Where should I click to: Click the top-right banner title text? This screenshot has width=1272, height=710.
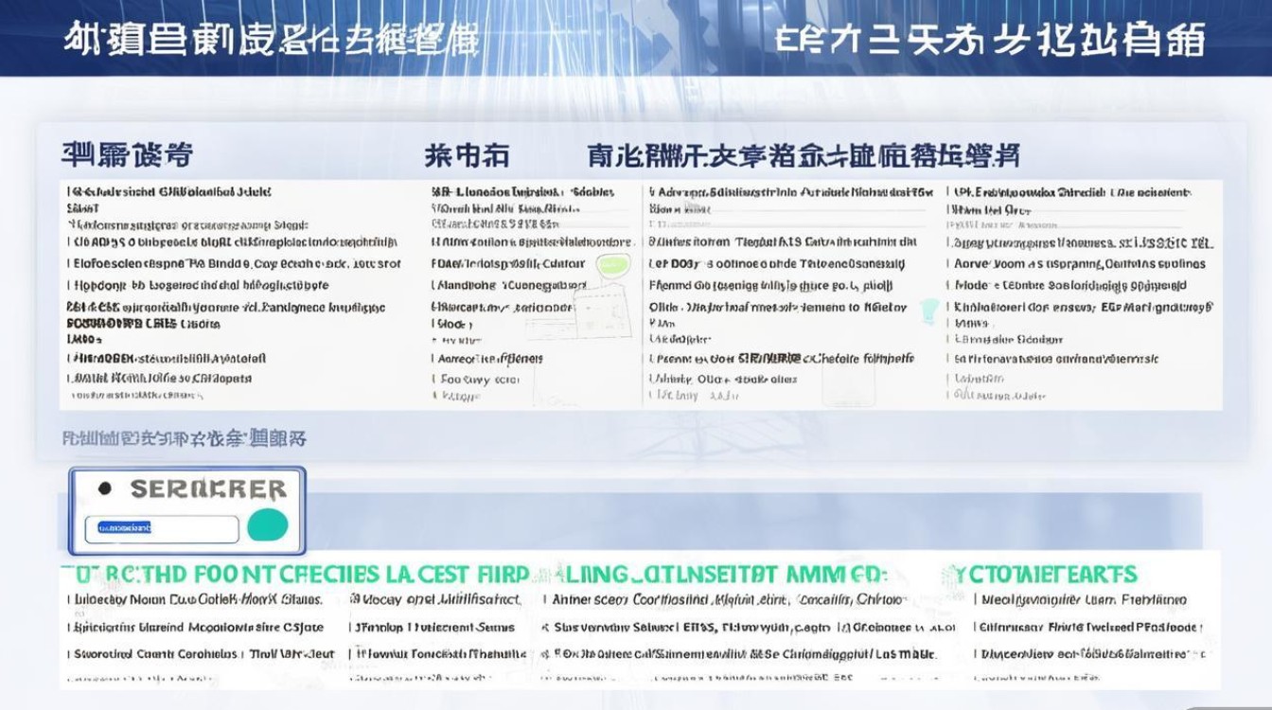pos(990,40)
